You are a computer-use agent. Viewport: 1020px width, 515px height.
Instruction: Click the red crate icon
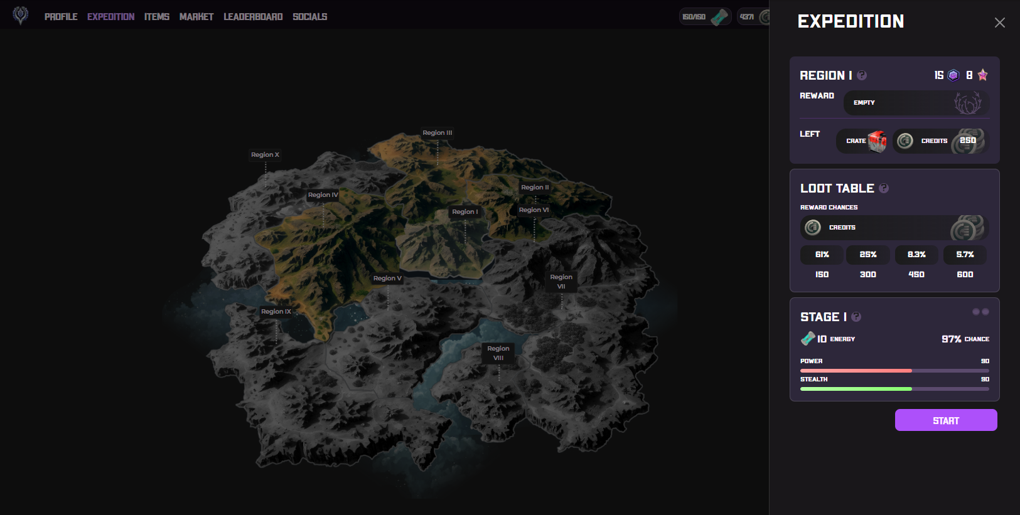(x=877, y=141)
